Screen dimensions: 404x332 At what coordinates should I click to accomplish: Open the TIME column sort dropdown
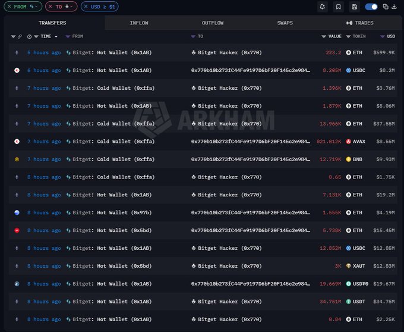56,36
